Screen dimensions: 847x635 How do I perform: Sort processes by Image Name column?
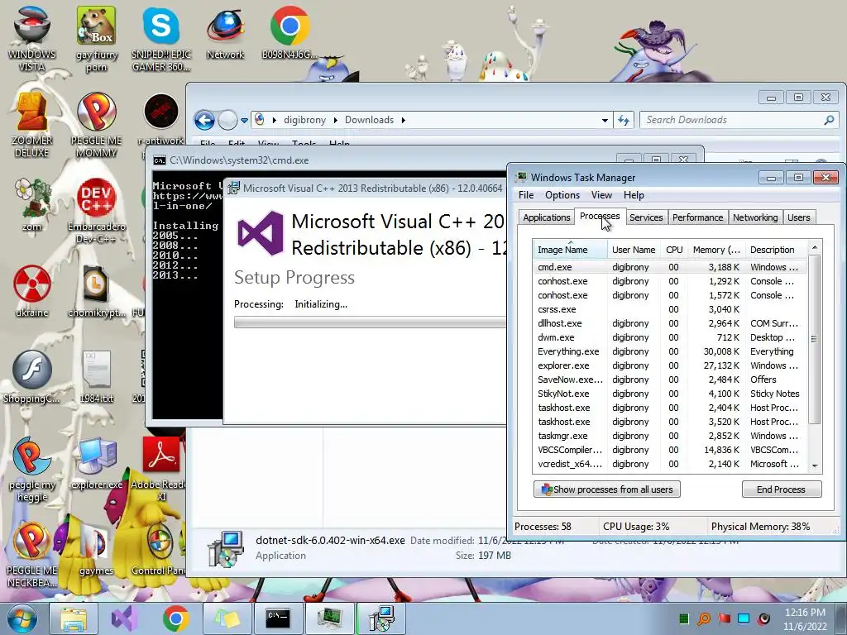point(569,250)
